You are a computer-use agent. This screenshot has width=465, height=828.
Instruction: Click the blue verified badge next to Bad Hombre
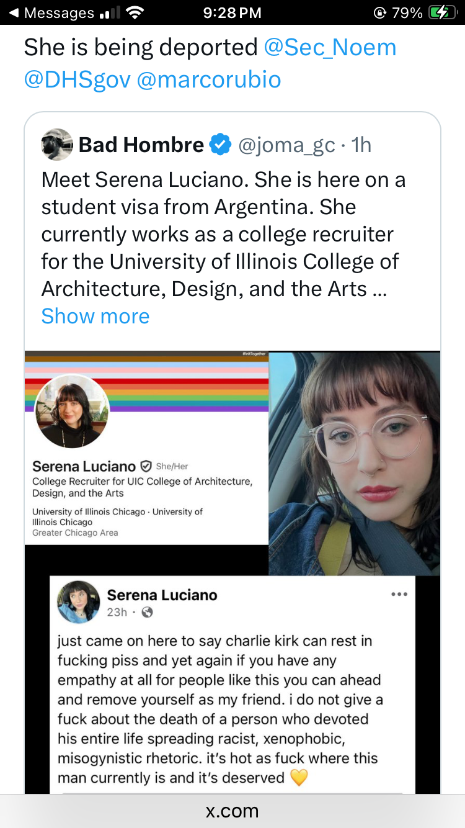click(x=219, y=145)
